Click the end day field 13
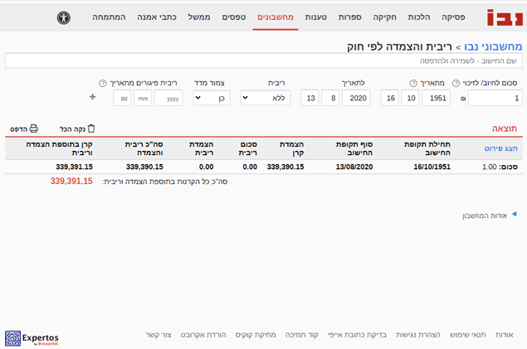527x349 pixels. pyautogui.click(x=310, y=98)
